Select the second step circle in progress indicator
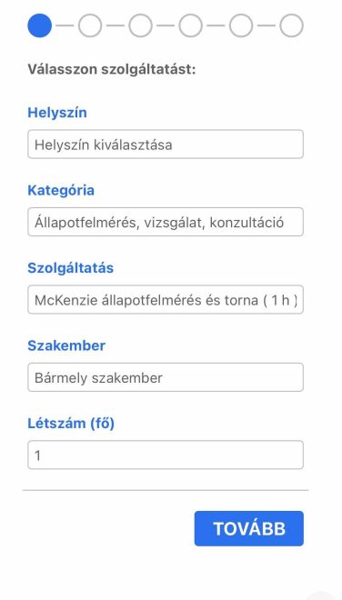Screen dimensions: 342x600 point(90,25)
